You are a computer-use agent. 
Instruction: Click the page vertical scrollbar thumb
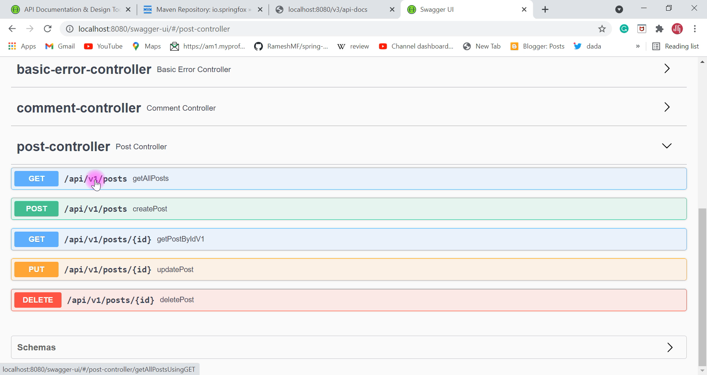tap(702, 287)
